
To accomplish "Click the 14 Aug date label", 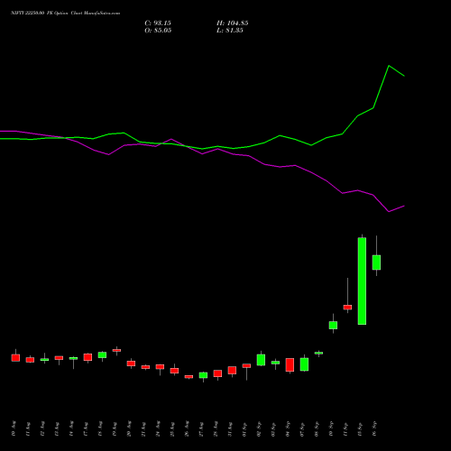I will pyautogui.click(x=71, y=428).
